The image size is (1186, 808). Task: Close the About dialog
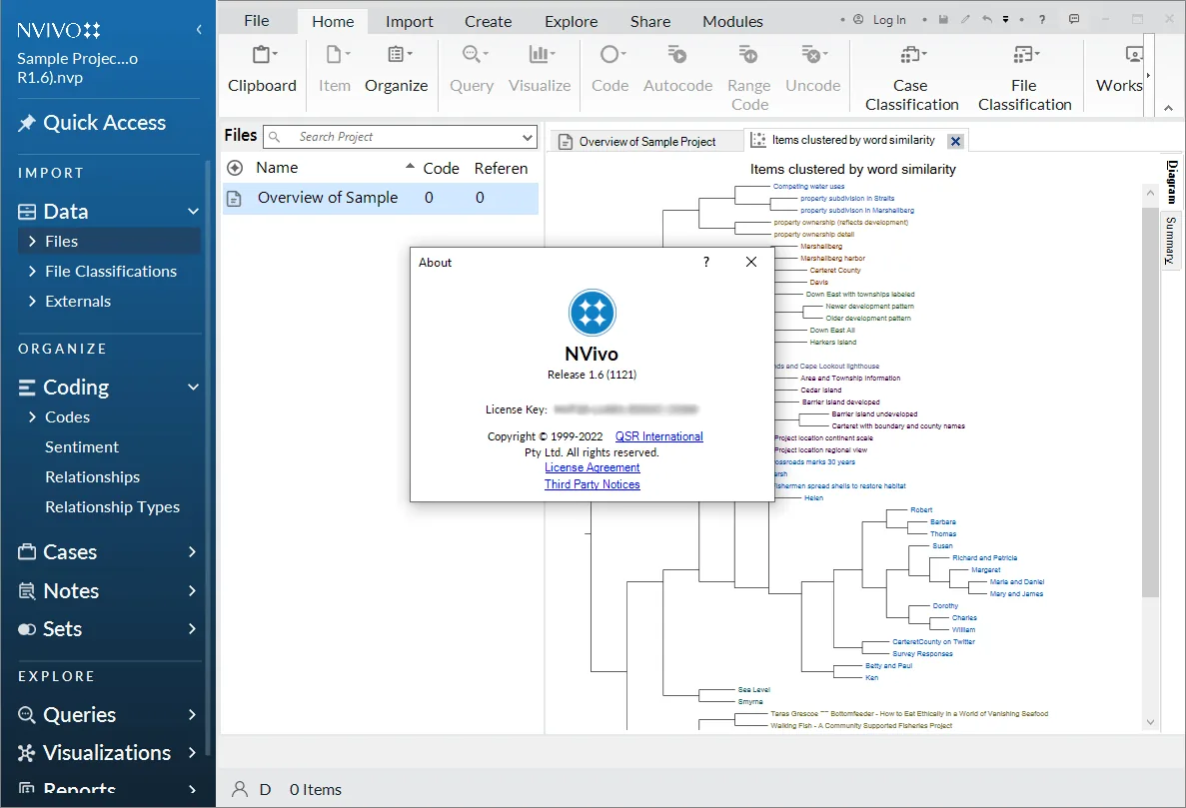pyautogui.click(x=751, y=262)
